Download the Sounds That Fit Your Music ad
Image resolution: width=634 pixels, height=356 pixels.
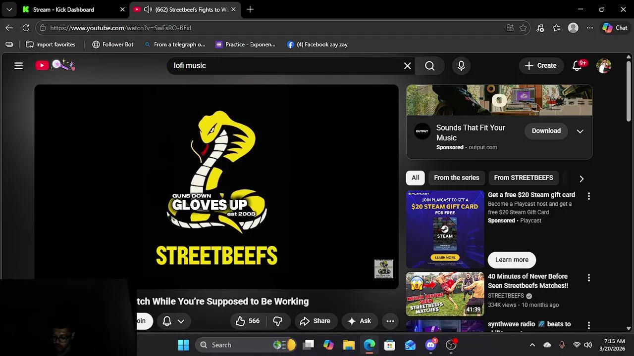tap(546, 131)
